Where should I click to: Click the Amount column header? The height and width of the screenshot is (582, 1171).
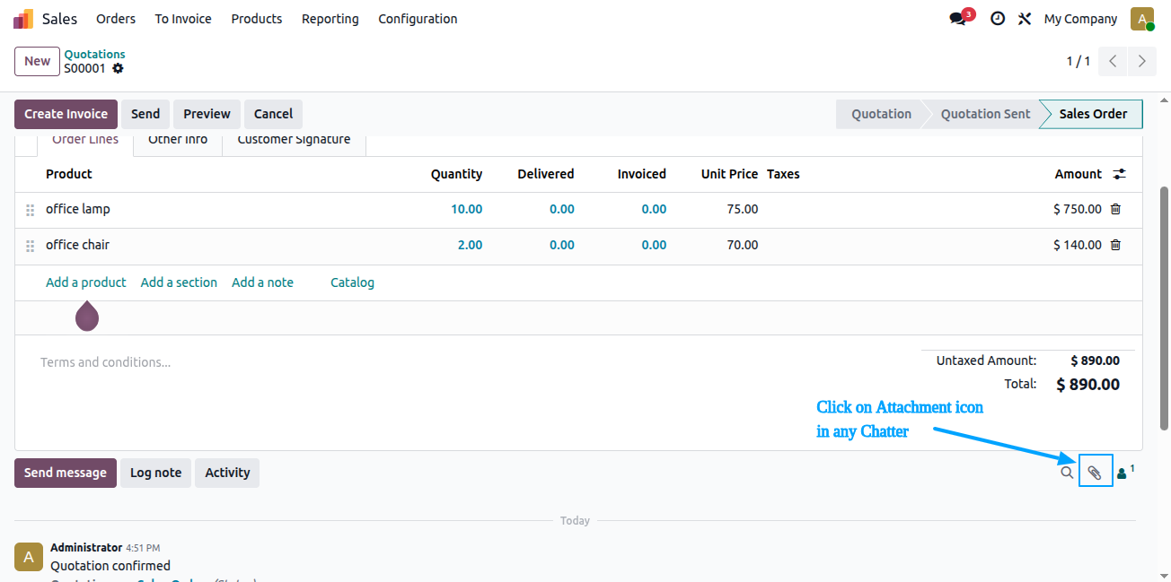pos(1078,174)
